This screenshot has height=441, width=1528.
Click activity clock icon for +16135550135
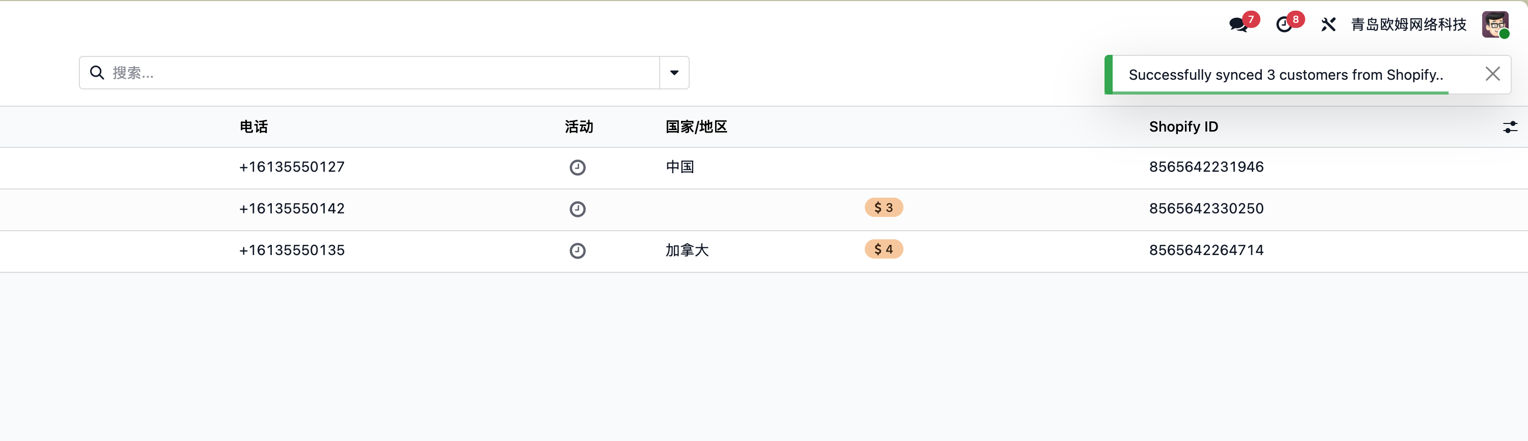[x=578, y=250]
